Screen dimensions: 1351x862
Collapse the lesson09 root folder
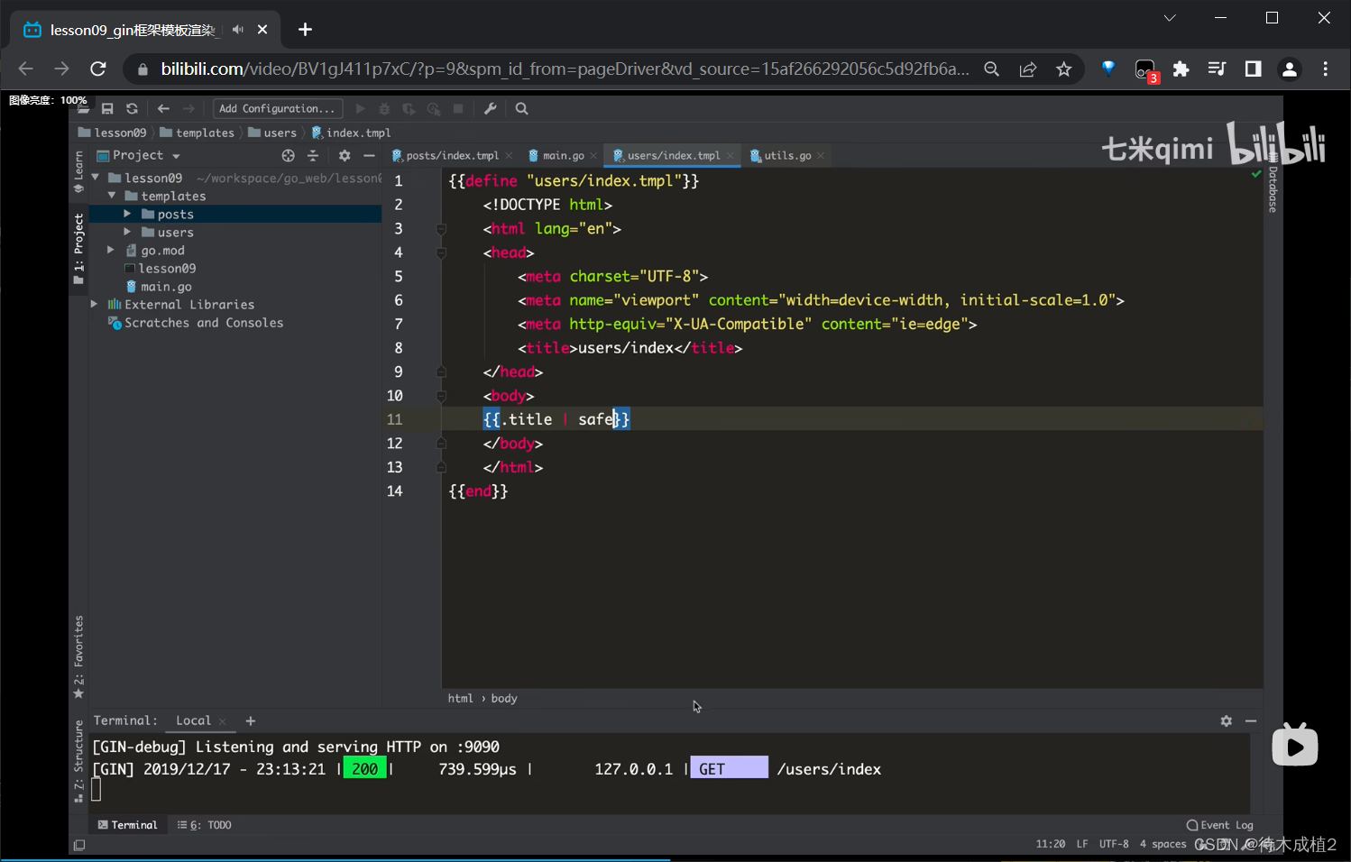point(95,178)
